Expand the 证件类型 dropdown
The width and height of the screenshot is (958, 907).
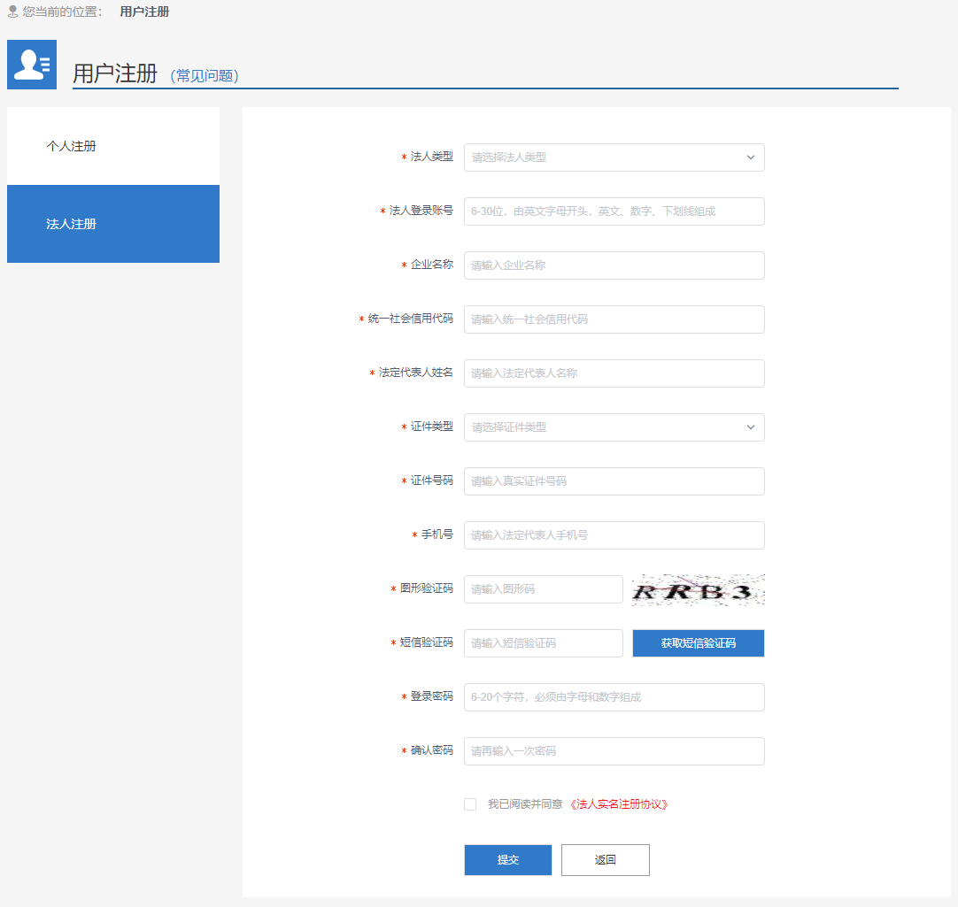[x=614, y=427]
